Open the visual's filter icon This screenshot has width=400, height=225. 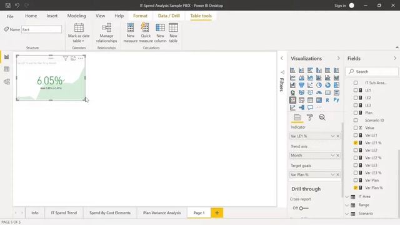(x=66, y=58)
